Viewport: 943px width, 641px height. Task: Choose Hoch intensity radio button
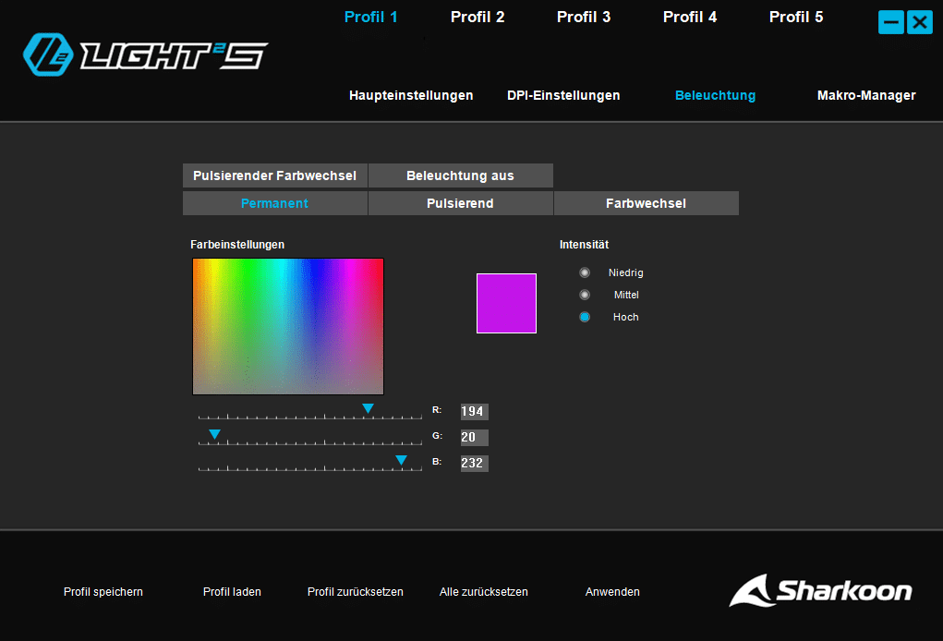(x=585, y=317)
